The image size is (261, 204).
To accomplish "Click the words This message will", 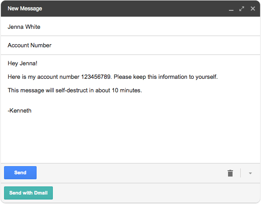I will (x=31, y=91).
